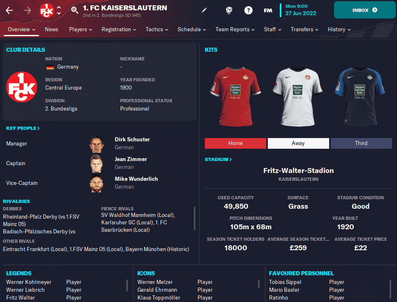Open the search magnifier icon
Viewport: 397px width, 302px height.
click(74, 10)
